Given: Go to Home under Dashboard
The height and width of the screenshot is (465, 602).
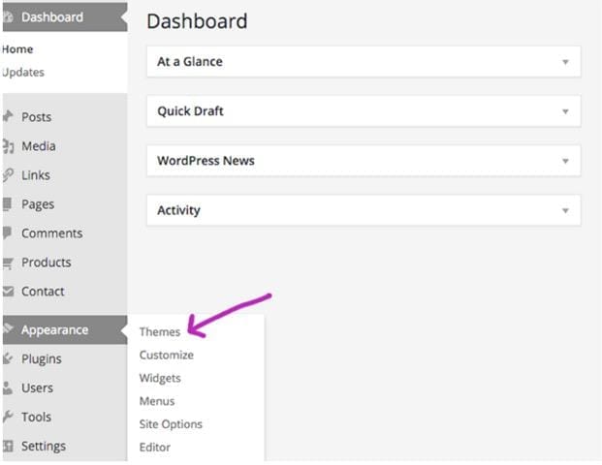Looking at the screenshot, I should pyautogui.click(x=17, y=49).
